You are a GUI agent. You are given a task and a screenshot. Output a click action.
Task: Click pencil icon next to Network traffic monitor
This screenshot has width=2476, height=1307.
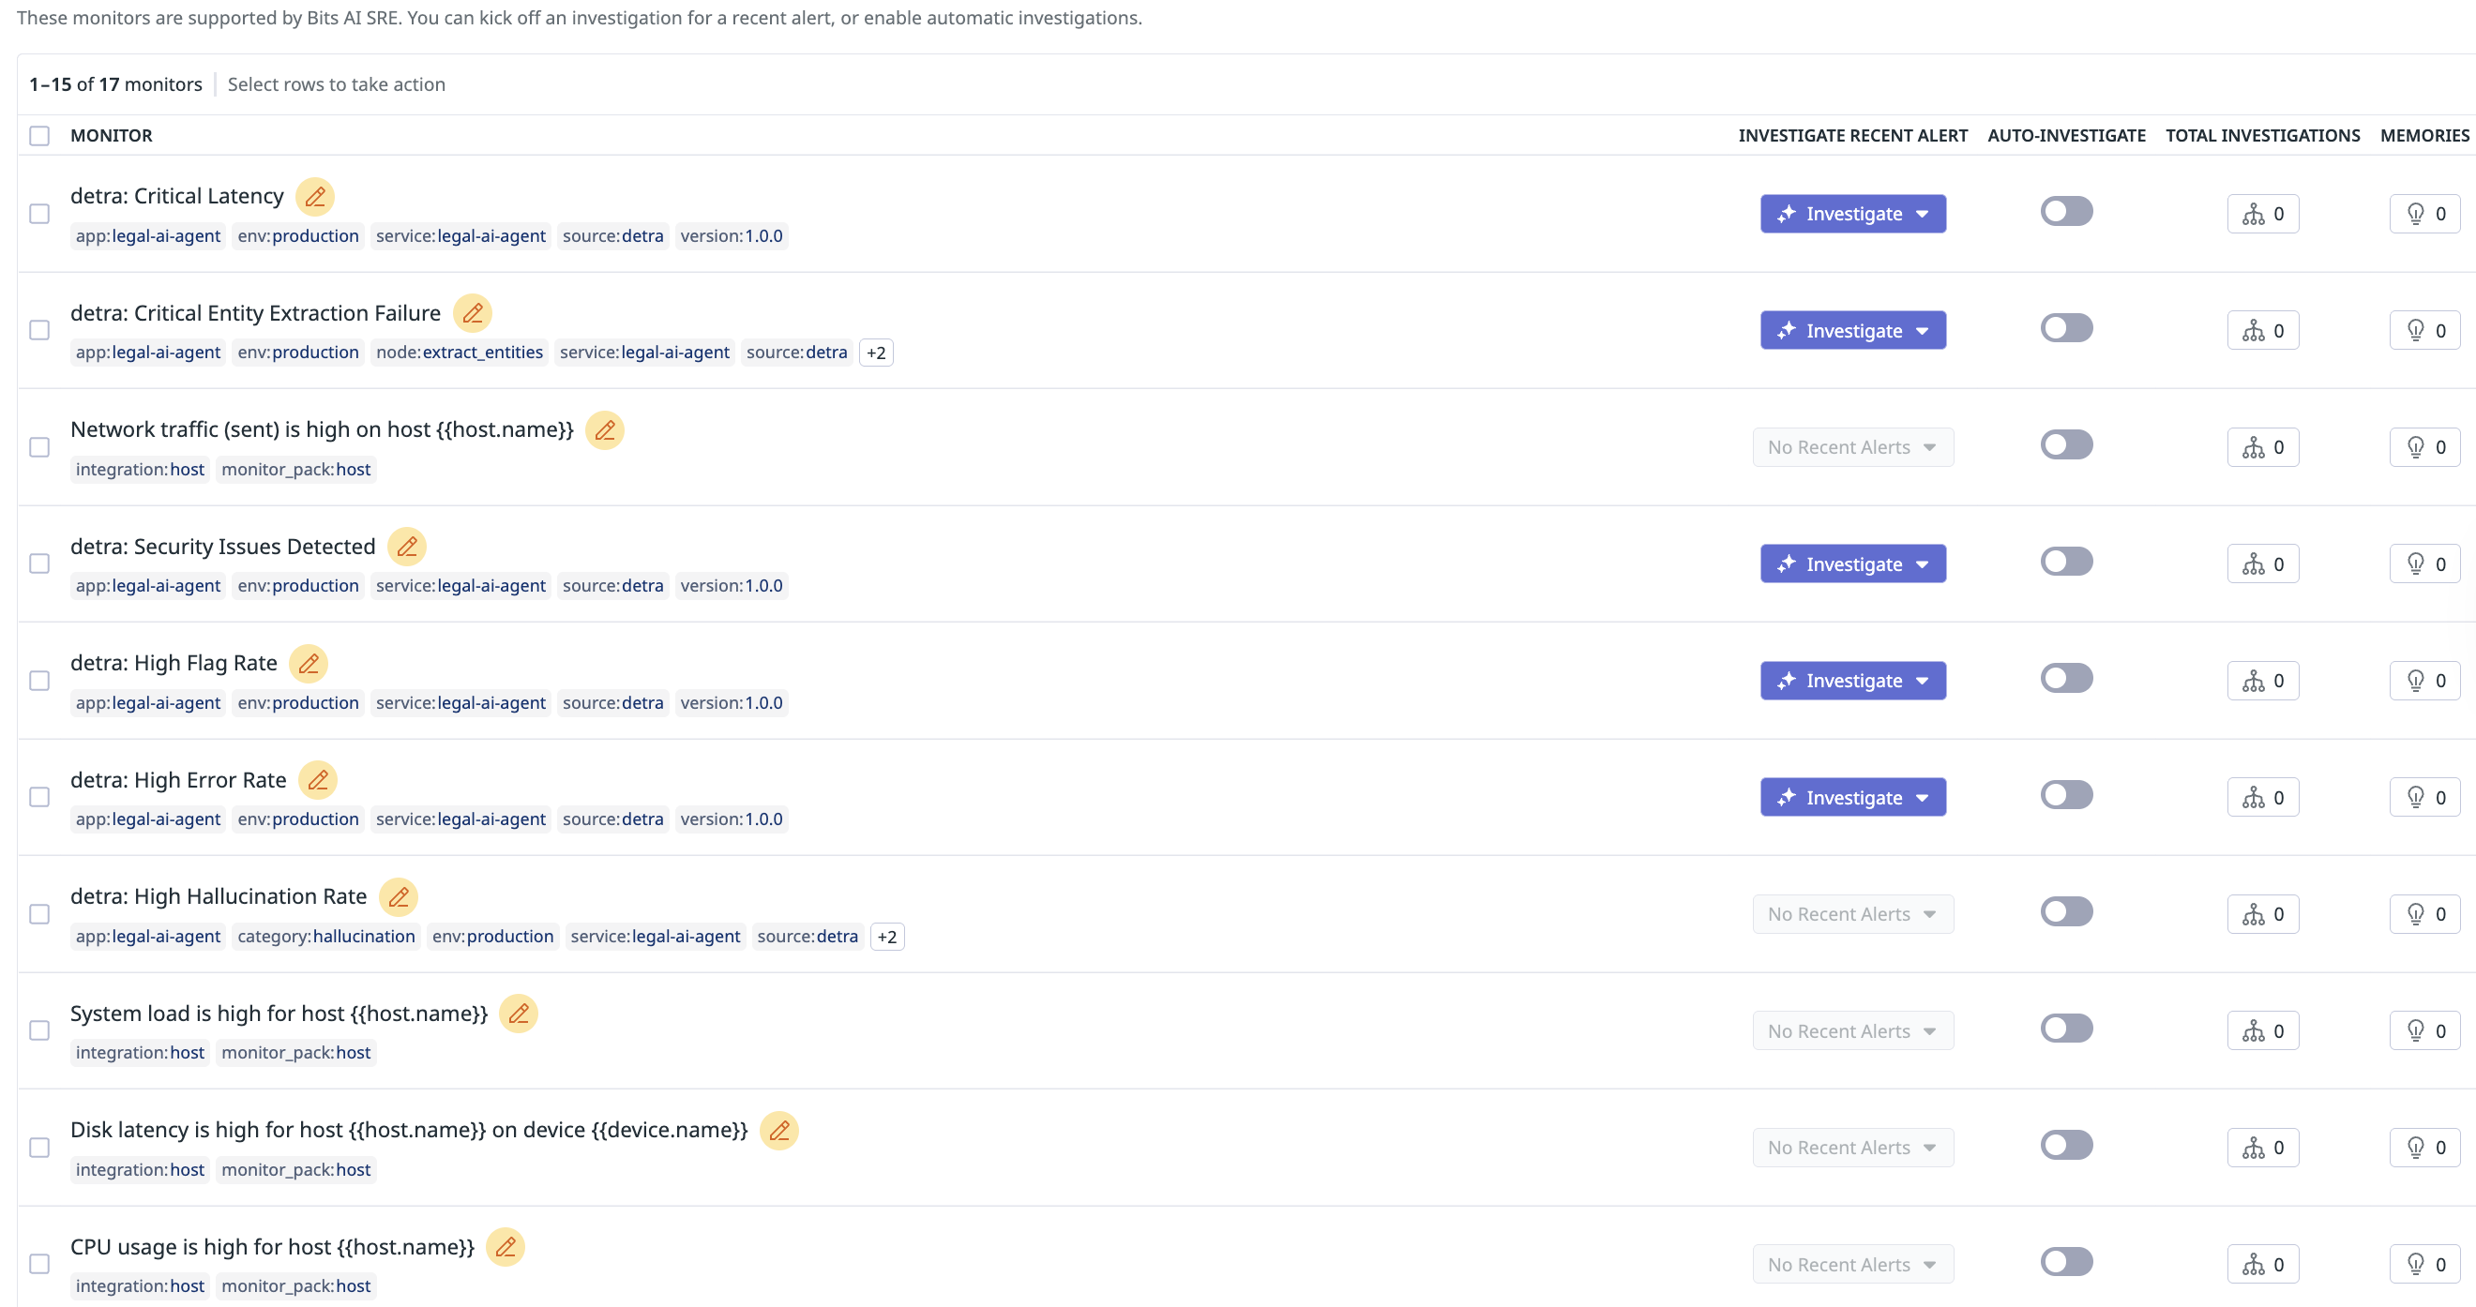tap(605, 429)
